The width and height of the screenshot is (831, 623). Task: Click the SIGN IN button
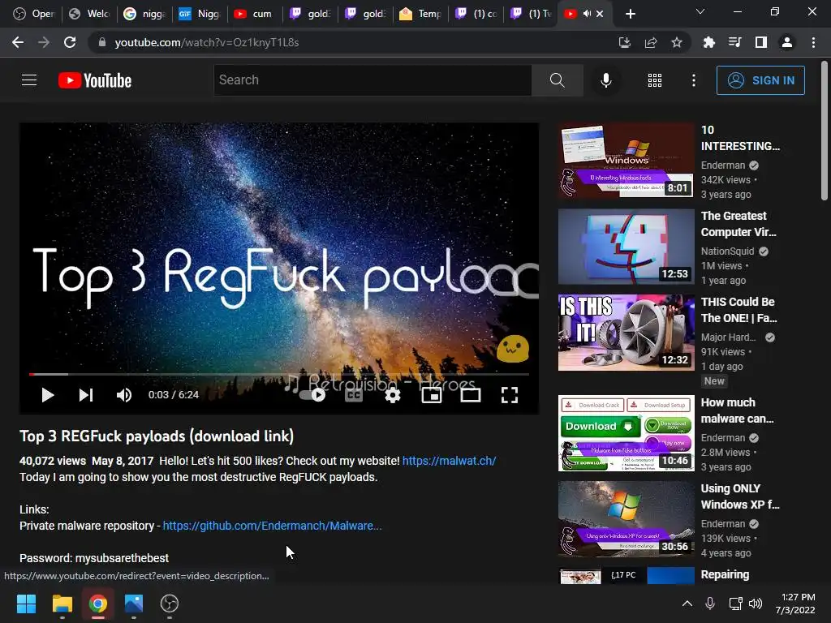(760, 80)
